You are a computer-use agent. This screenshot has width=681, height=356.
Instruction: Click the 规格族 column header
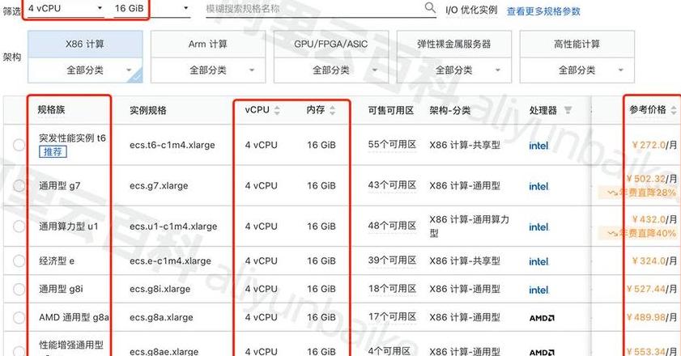tap(51, 110)
